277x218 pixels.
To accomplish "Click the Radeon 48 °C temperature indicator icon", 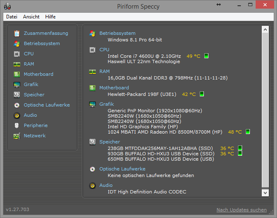I will 248,132.
